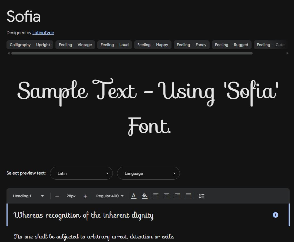Open the LatinoType designer link
294x242 pixels.
click(x=43, y=33)
